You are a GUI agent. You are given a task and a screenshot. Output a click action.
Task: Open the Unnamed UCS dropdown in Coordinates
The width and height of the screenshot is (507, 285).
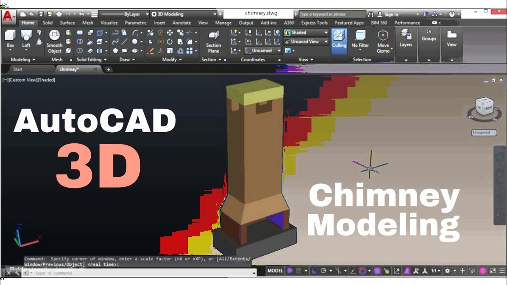(262, 51)
